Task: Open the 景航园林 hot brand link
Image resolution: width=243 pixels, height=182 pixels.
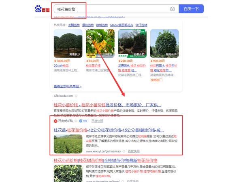Action: tap(89, 25)
